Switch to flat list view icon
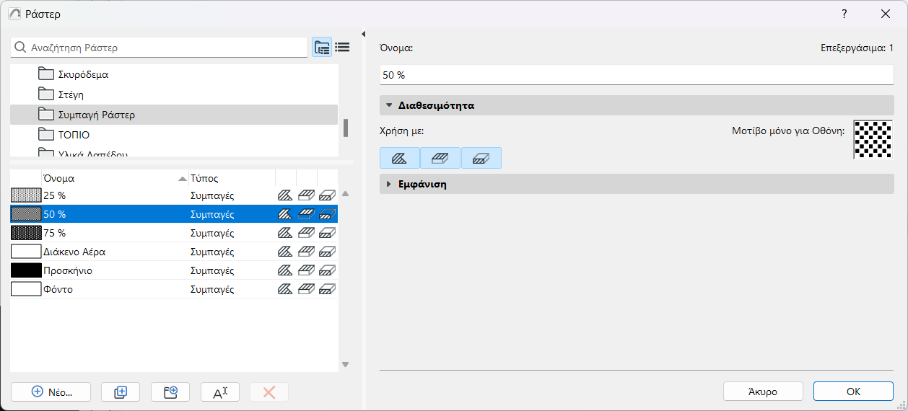908x411 pixels. (342, 48)
